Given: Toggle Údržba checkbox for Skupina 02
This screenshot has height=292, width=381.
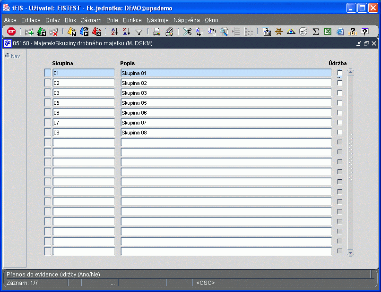Looking at the screenshot, I should (x=339, y=83).
